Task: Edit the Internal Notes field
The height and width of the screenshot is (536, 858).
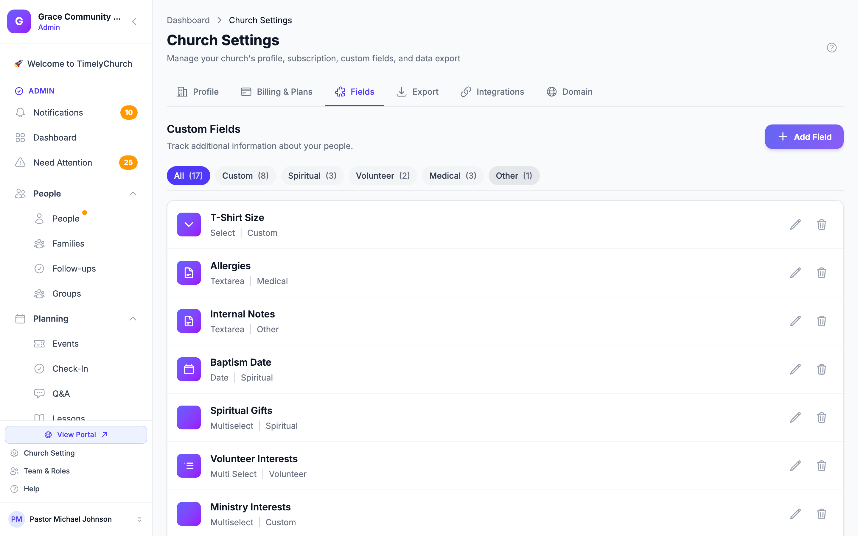Action: [x=795, y=321]
